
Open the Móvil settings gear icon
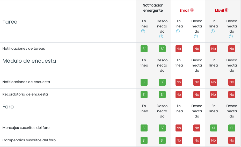(x=227, y=10)
